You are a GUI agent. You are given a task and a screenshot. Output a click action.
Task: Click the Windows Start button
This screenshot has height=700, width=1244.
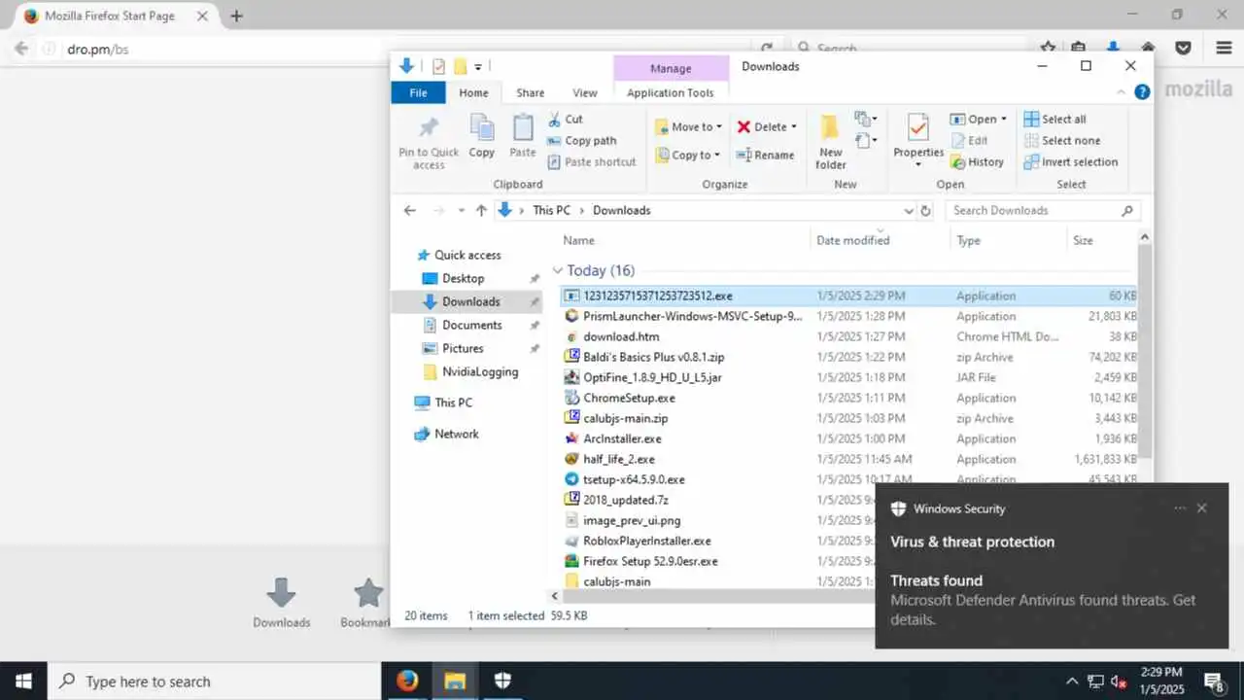[x=23, y=681]
